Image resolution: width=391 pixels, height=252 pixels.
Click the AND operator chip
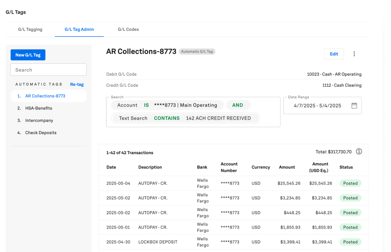238,105
